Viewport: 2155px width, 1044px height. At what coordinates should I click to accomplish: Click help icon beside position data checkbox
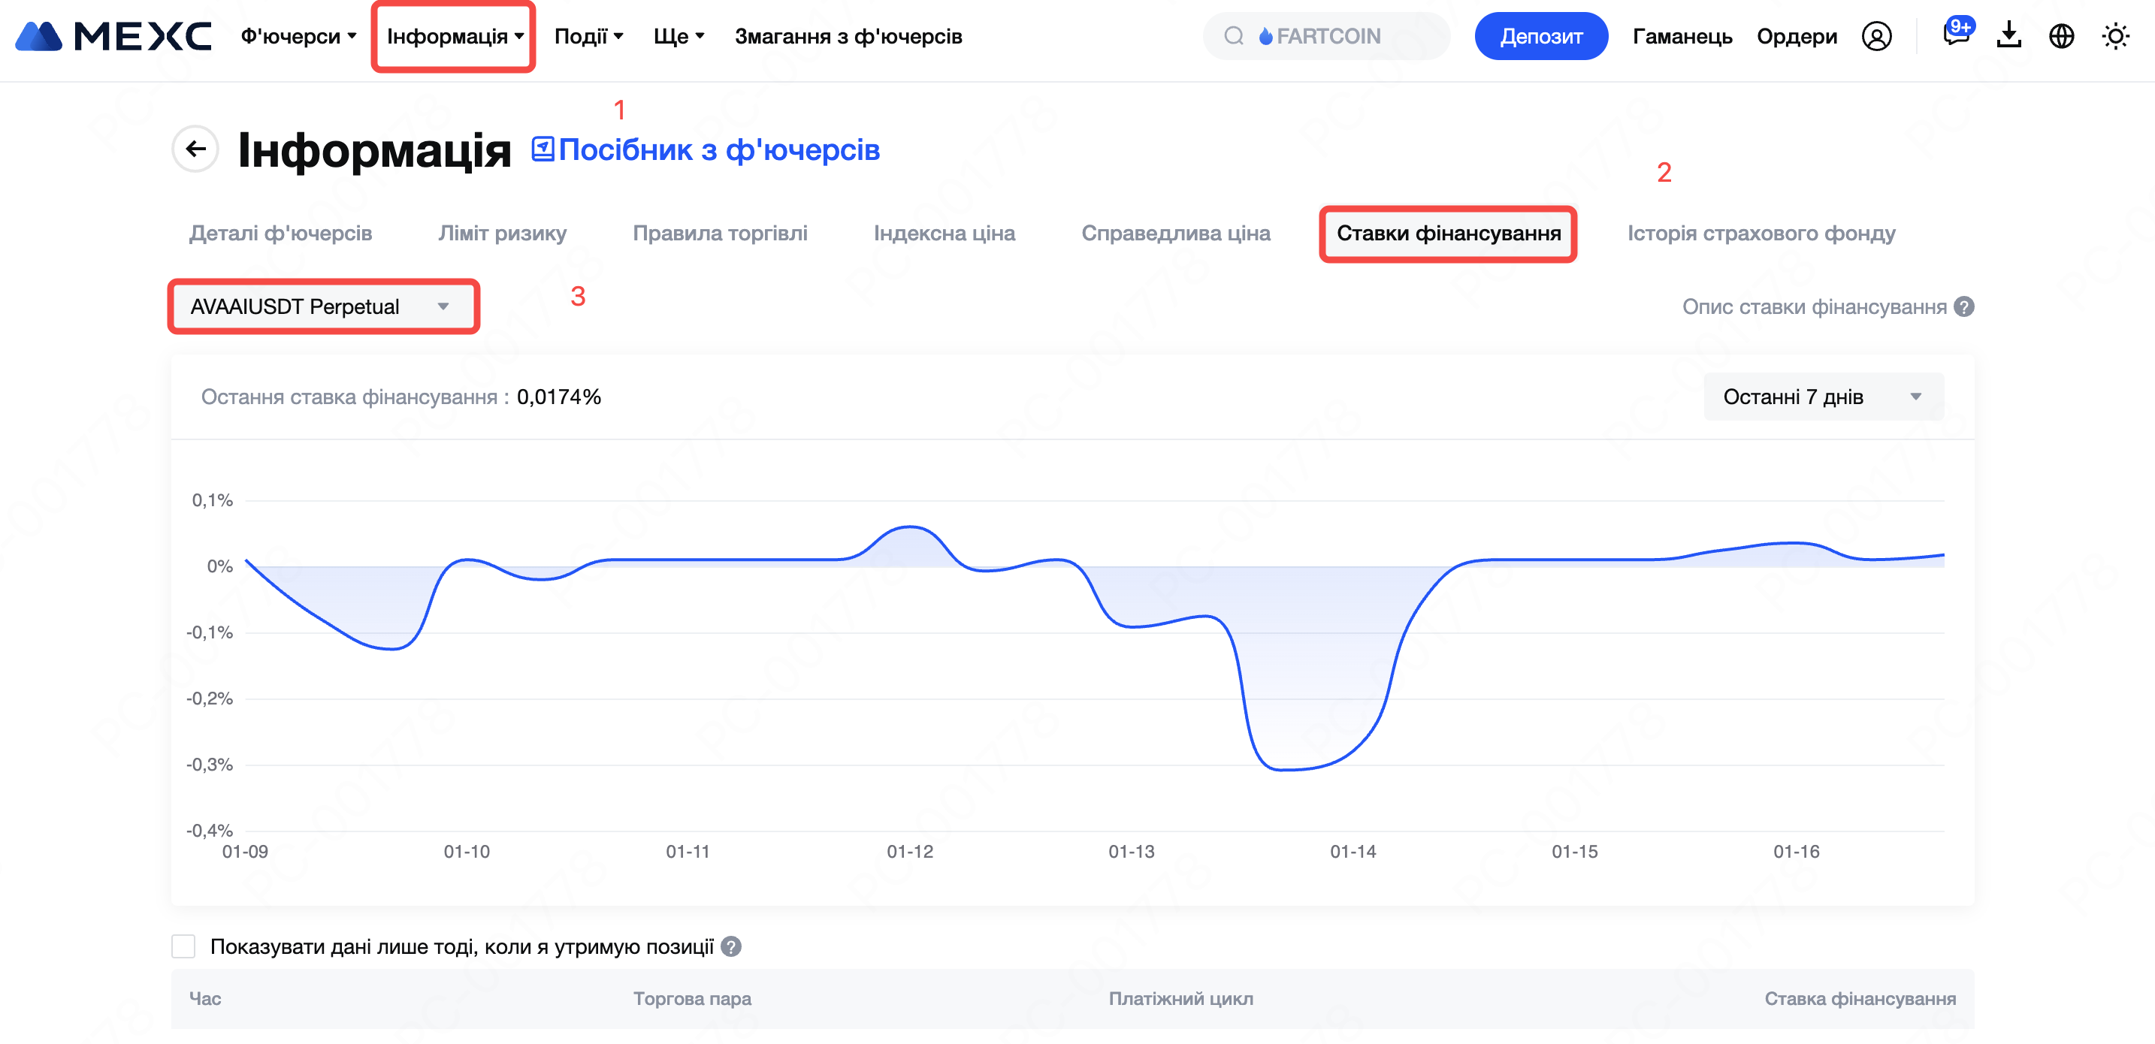click(731, 946)
